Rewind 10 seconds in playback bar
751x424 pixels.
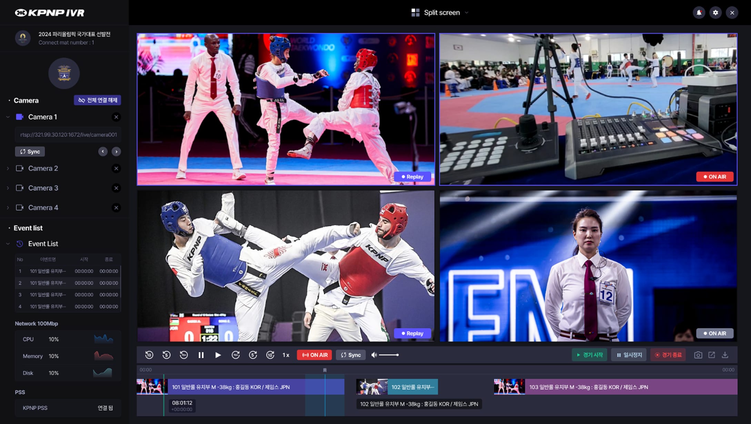coord(149,355)
